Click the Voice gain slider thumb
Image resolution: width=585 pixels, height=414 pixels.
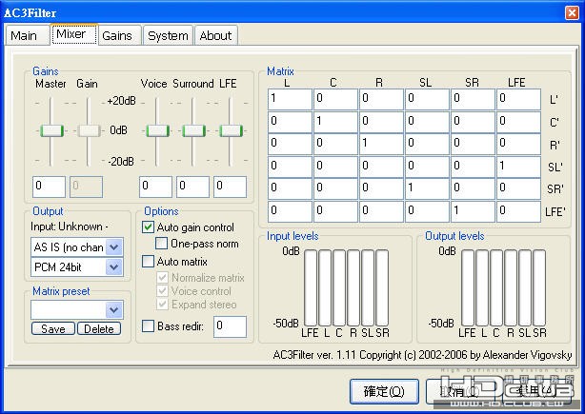coord(158,130)
